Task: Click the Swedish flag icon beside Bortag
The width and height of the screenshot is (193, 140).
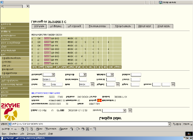Action: coord(99,100)
